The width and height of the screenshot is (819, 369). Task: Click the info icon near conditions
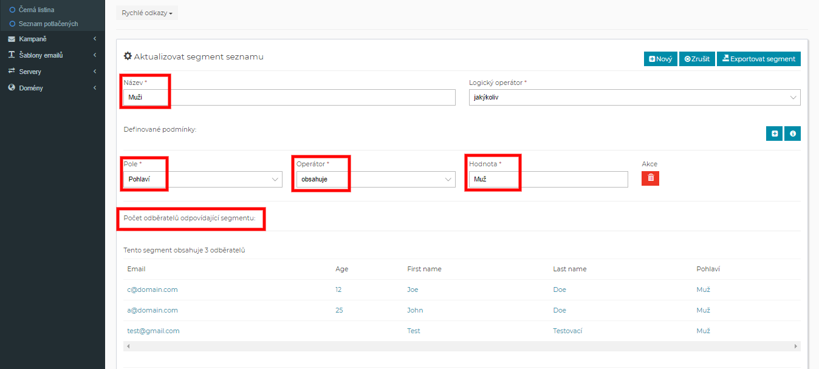792,134
